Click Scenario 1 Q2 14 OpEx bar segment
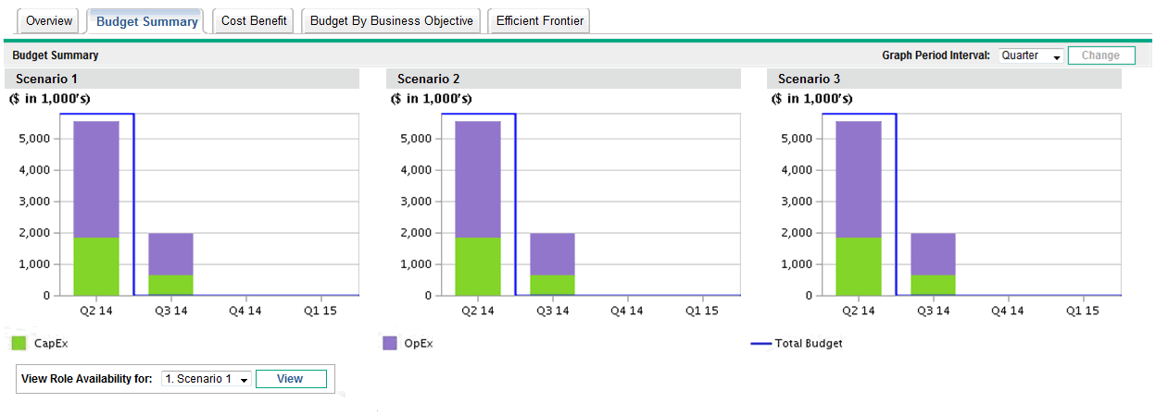The height and width of the screenshot is (415, 1156). pos(96,179)
